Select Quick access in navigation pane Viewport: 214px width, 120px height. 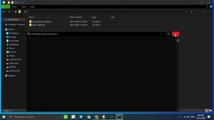pos(13,20)
